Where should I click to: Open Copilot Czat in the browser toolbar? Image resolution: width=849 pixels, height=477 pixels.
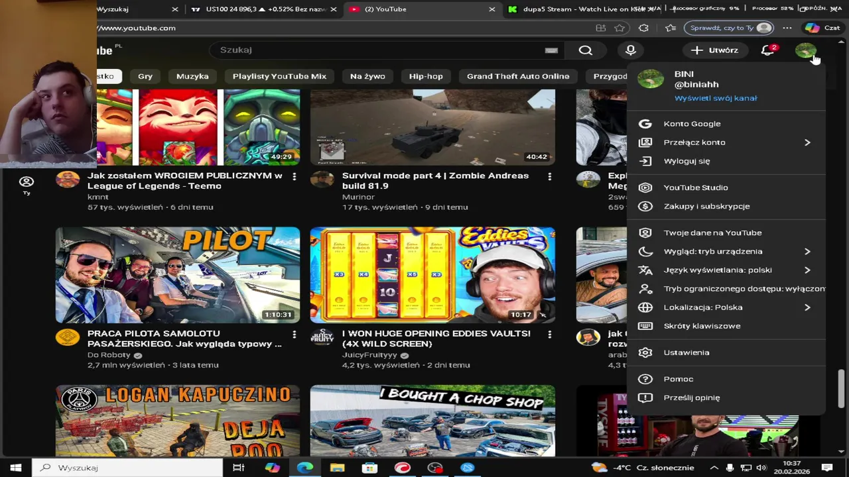click(822, 28)
